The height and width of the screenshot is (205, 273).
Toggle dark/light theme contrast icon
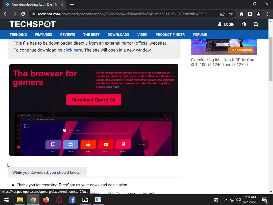tap(244, 24)
